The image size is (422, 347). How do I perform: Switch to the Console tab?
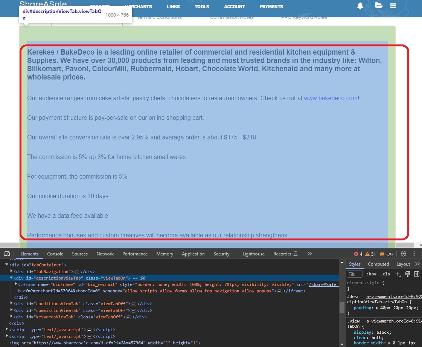[x=55, y=254]
